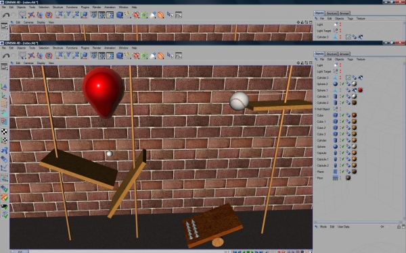Switch to the Browser tab in the front window
Screen dimensions: 406x253
coord(344,54)
